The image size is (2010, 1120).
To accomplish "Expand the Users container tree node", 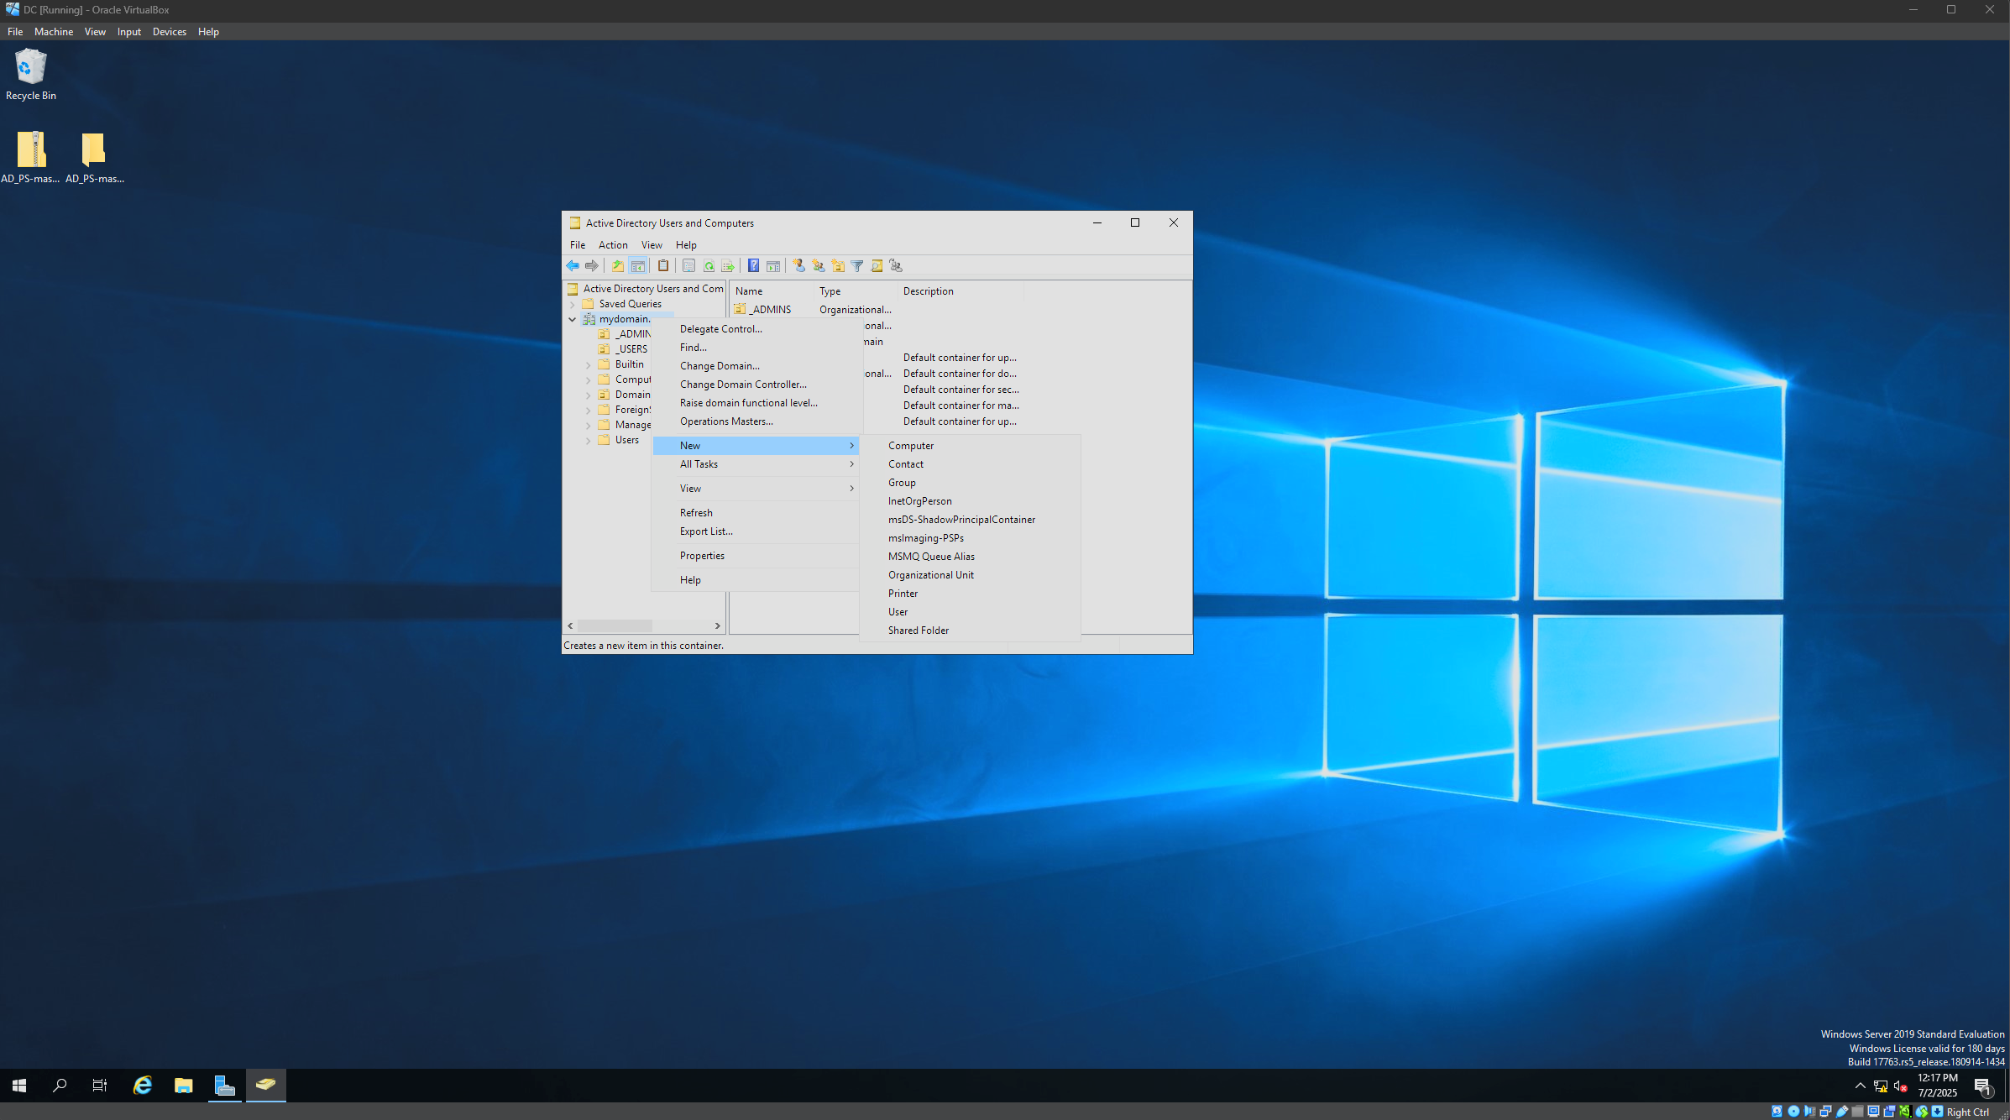I will coord(588,440).
